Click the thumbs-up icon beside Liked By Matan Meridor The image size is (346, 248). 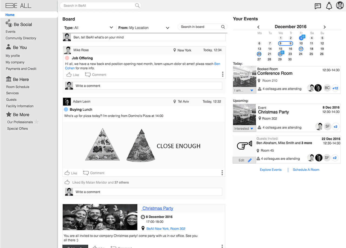click(67, 182)
